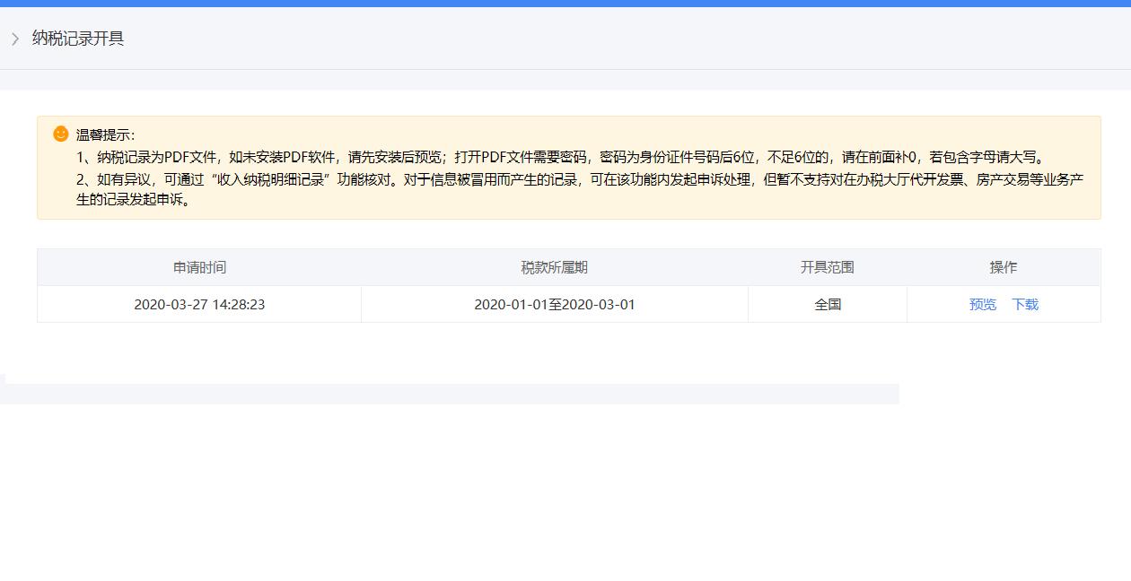Click the 操作 column header
This screenshot has width=1131, height=581.
pyautogui.click(x=1003, y=266)
